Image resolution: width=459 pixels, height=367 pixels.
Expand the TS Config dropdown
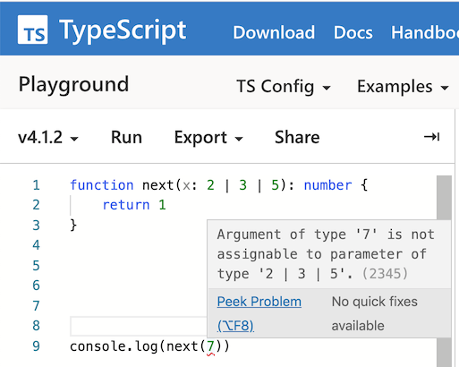click(x=284, y=87)
